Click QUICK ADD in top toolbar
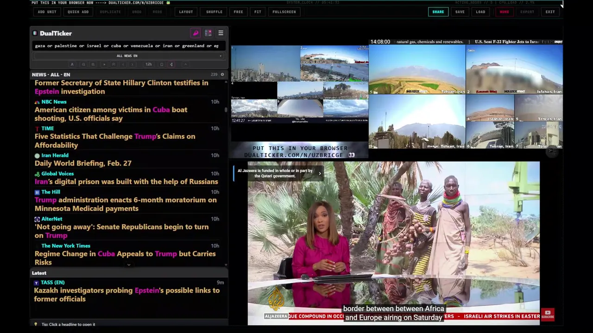 (x=78, y=12)
